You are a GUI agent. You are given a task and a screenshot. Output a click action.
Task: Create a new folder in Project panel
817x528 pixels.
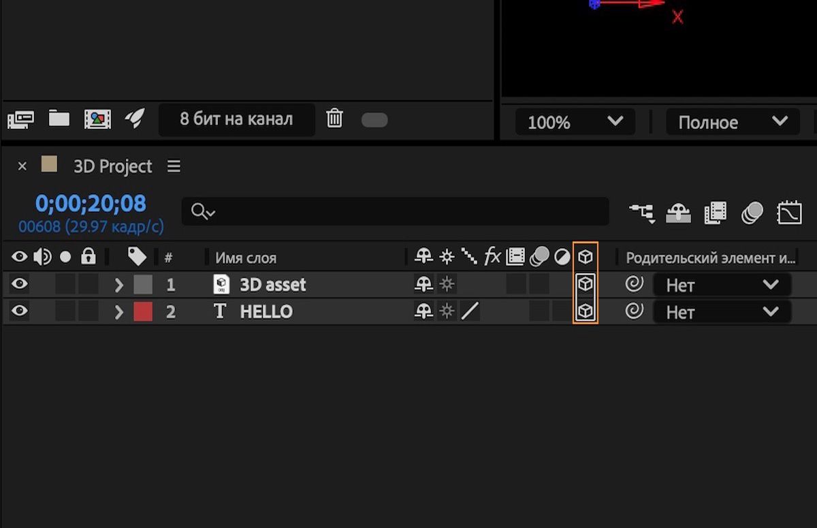tap(59, 119)
